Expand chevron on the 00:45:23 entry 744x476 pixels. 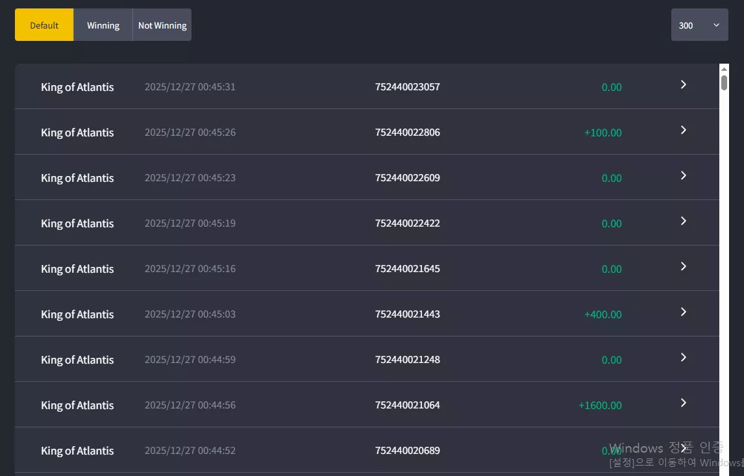[x=683, y=175]
